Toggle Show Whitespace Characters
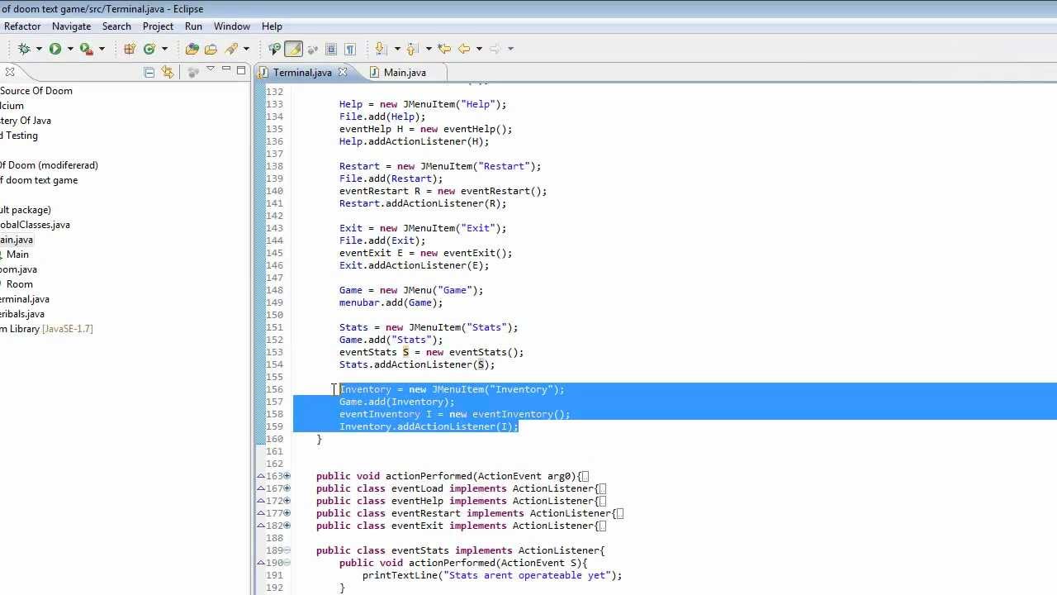Screen dimensions: 1057x595 (350, 49)
